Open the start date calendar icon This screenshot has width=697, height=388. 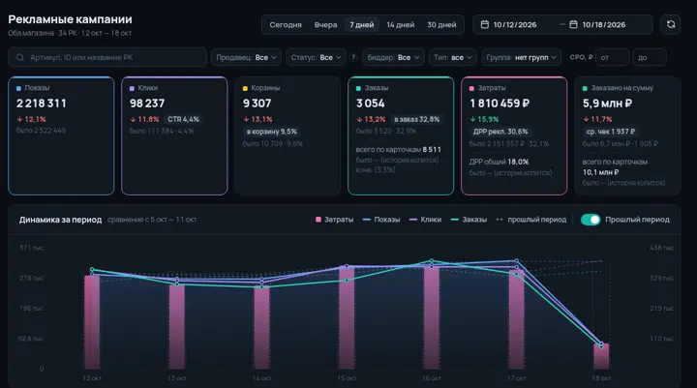point(485,24)
